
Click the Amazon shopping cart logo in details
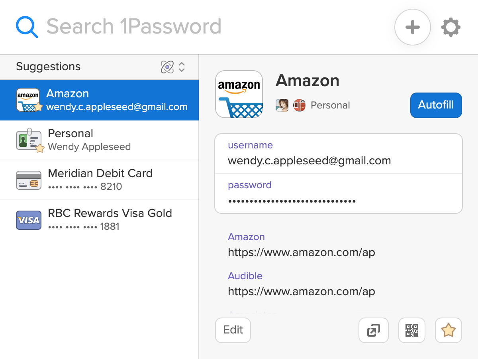pos(239,94)
